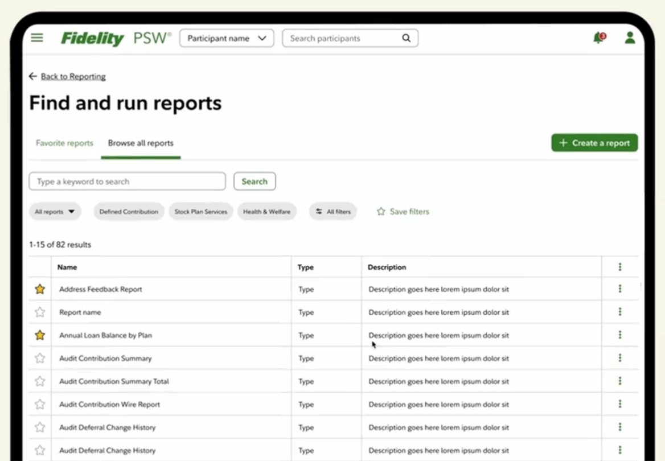The height and width of the screenshot is (461, 665).
Task: Favorite the Report name row star
Action: [x=40, y=312]
